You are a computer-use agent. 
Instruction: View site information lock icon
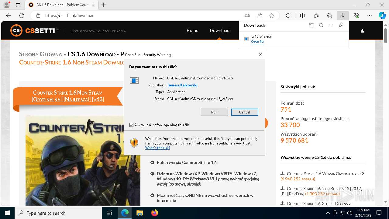(38, 16)
